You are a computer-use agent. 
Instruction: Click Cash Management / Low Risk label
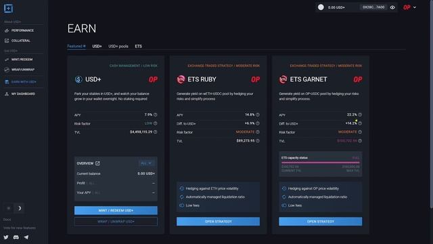pos(133,66)
